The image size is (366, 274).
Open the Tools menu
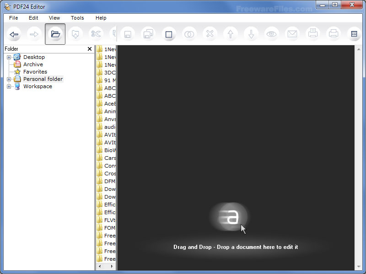[x=77, y=18]
